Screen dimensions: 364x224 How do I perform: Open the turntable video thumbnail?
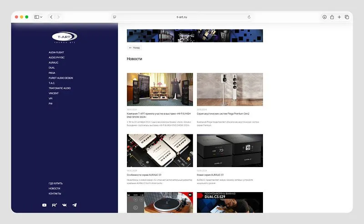(x=160, y=203)
